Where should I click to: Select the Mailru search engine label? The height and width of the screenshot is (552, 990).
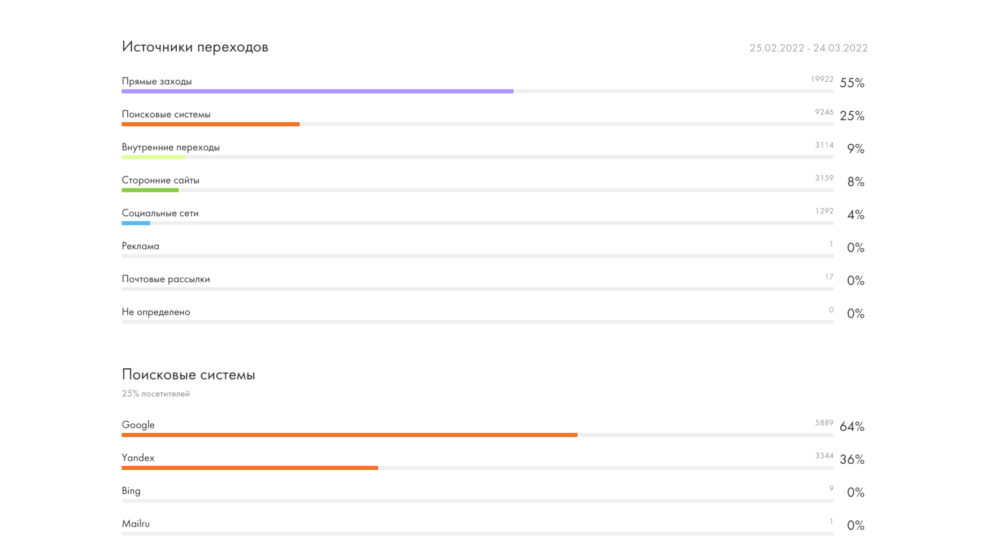tap(136, 524)
